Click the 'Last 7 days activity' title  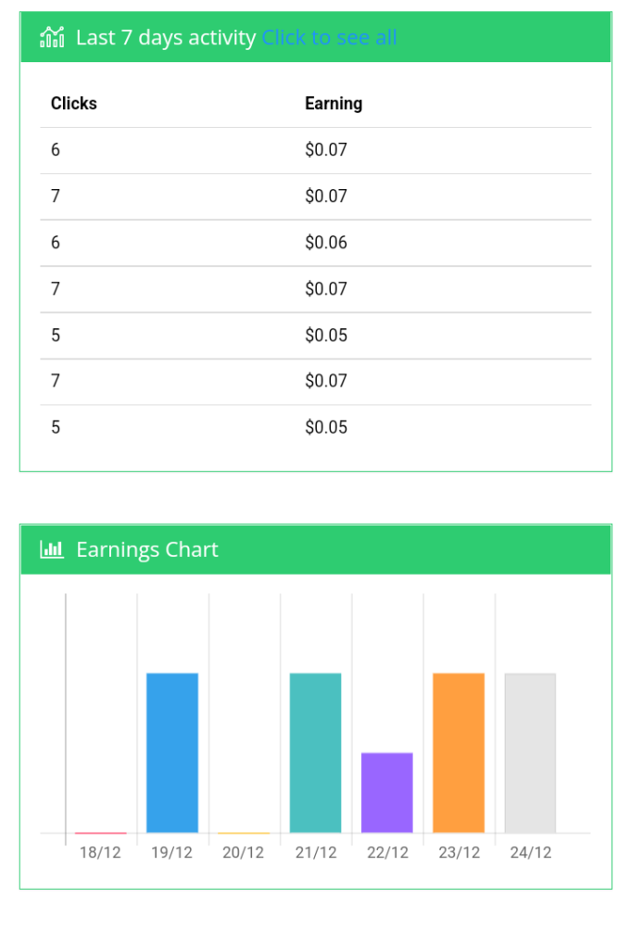pos(166,37)
